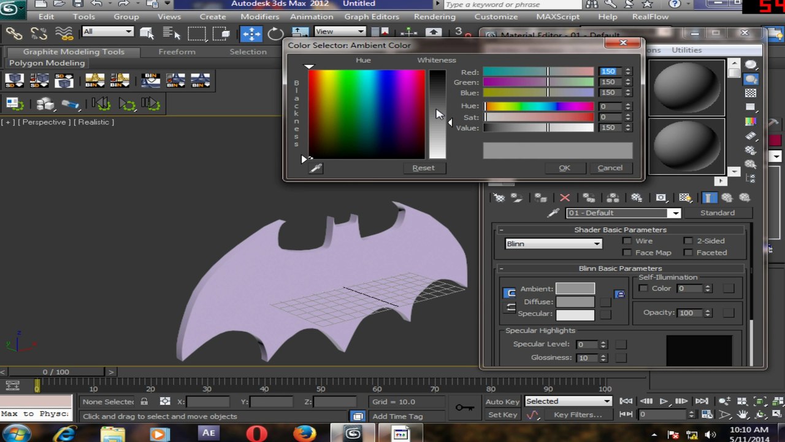The image size is (785, 442).
Task: Activate the Select Object arrow tool
Action: tap(147, 33)
